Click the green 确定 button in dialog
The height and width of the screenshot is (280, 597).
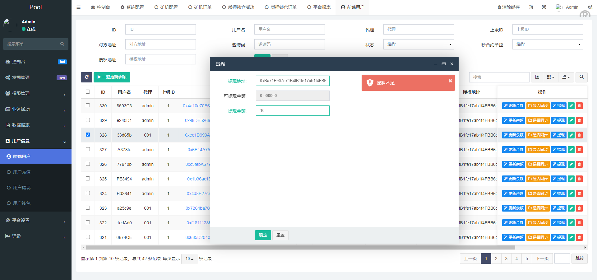click(263, 235)
